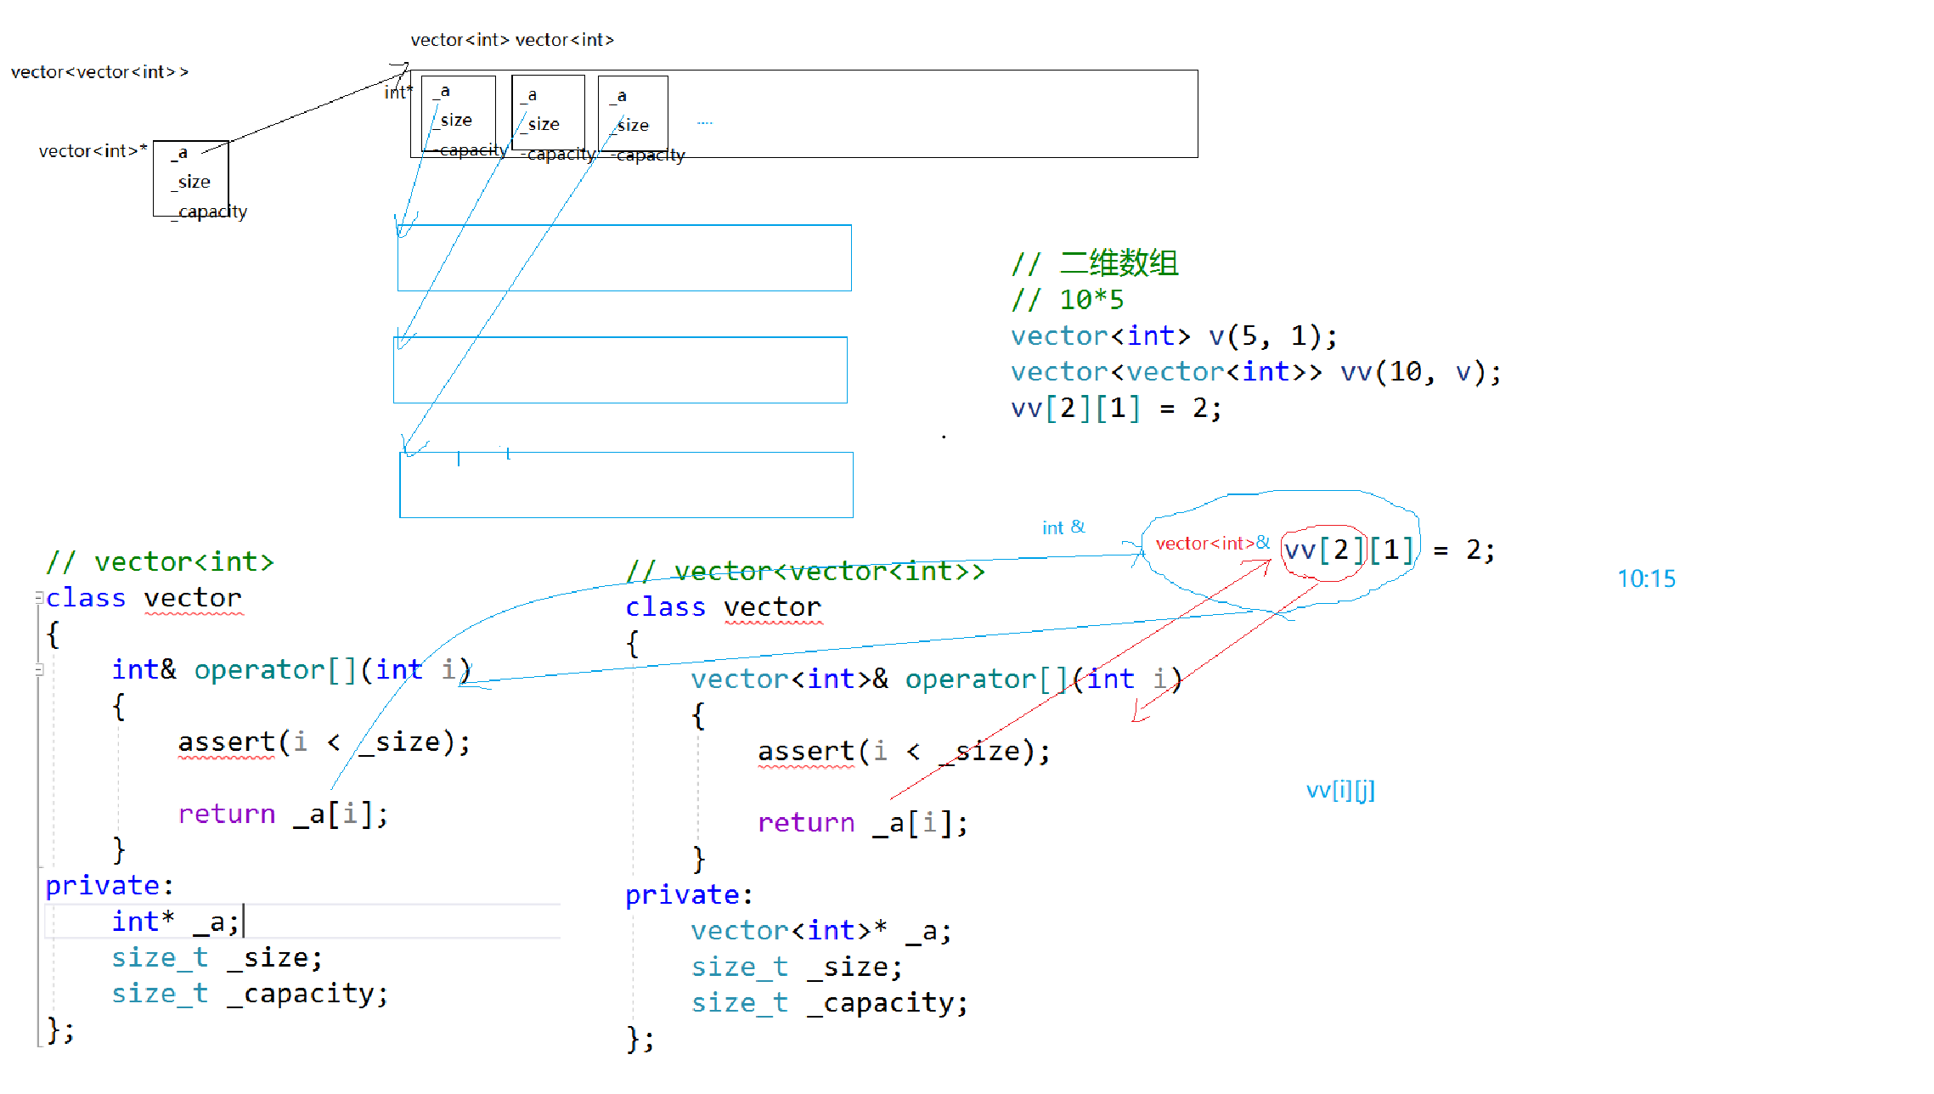Click the top blue rectangle array

(624, 258)
